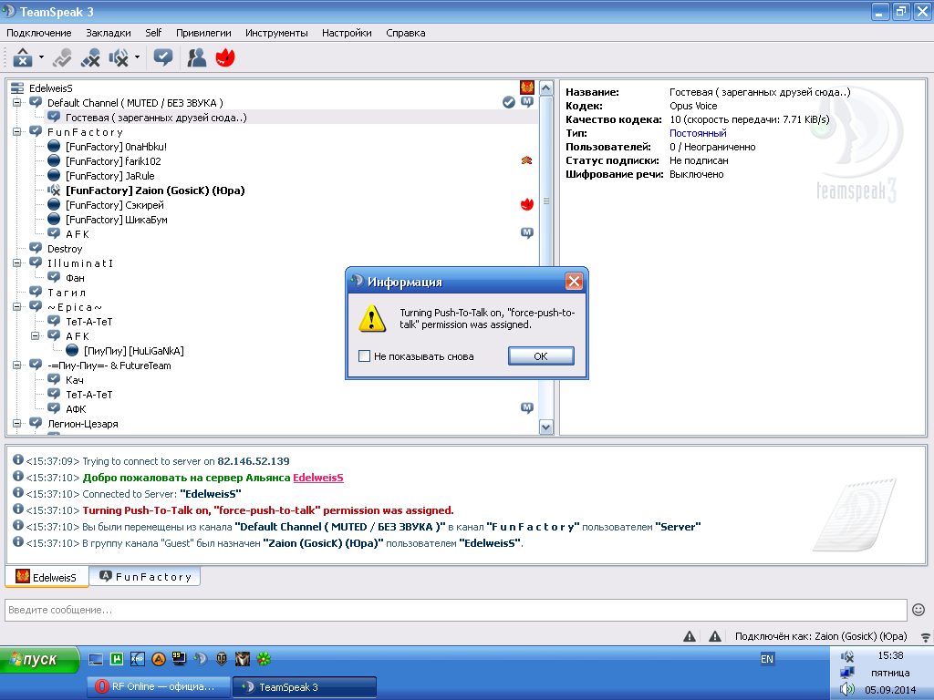Select the Destroy channel
934x700 pixels.
pos(65,249)
